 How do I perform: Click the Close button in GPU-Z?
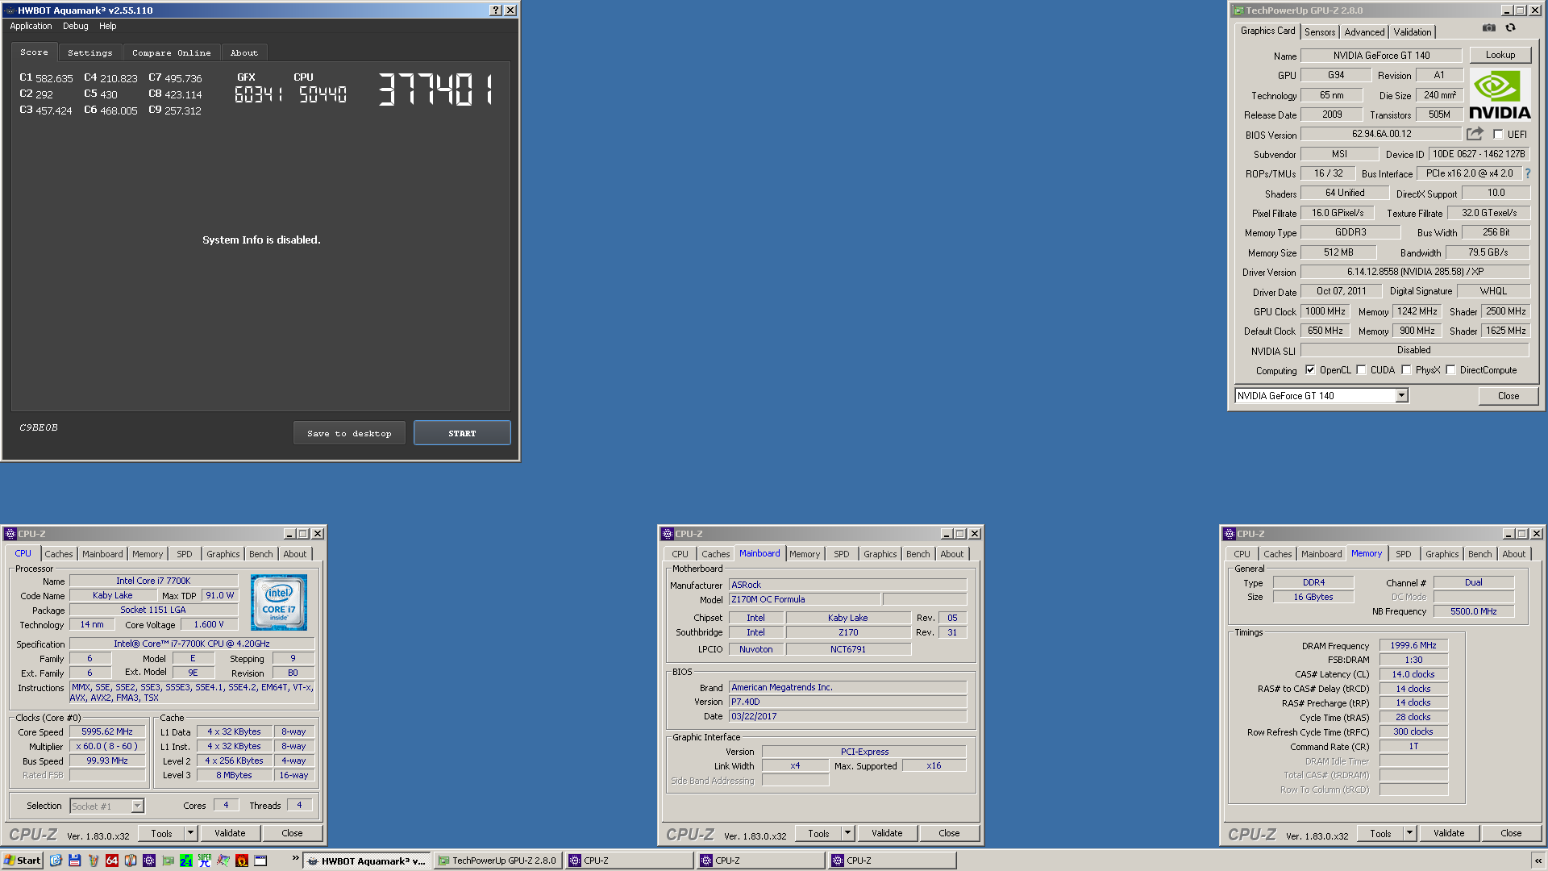coord(1508,396)
